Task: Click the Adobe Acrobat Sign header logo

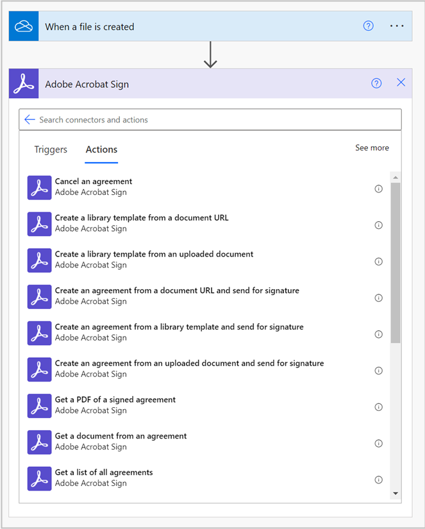Action: coord(24,83)
